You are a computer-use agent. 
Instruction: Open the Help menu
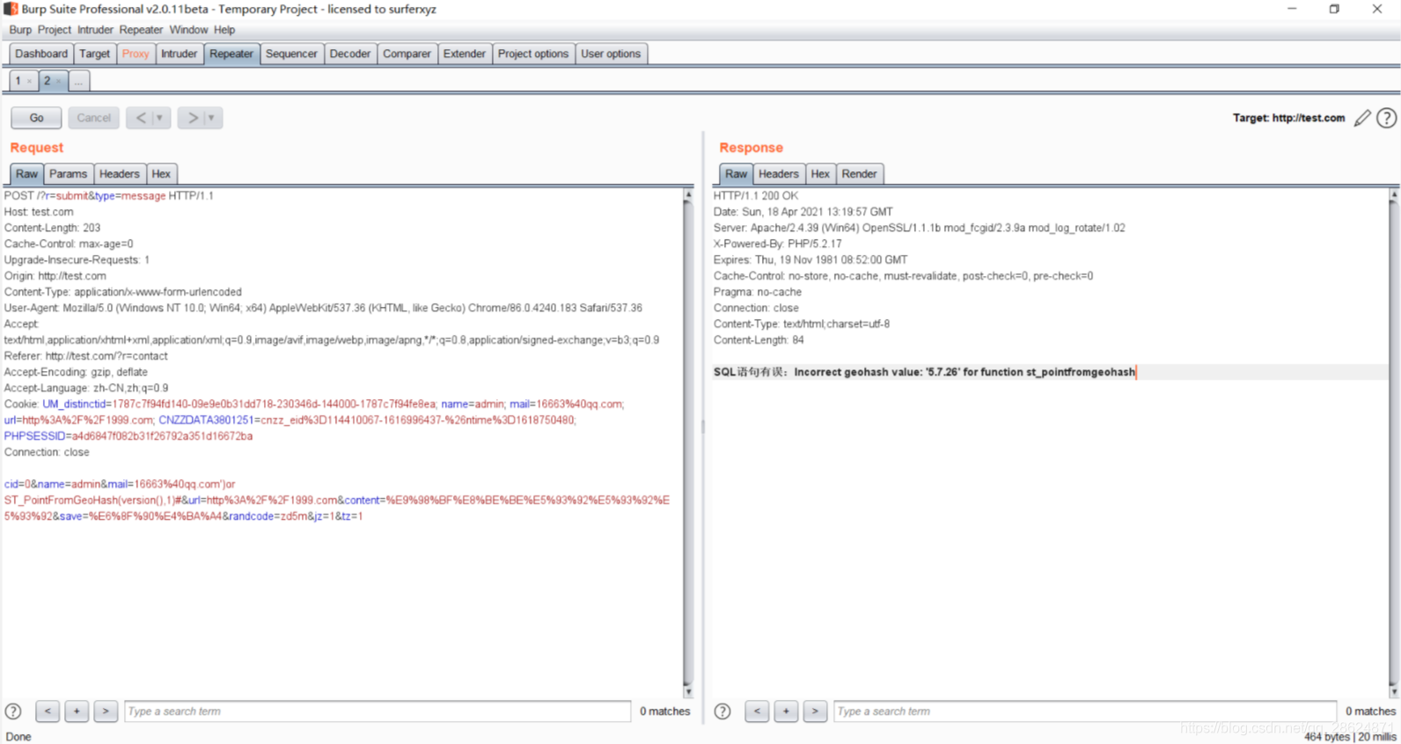224,30
